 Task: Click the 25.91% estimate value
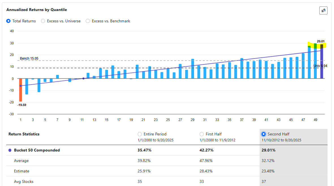[x=144, y=171]
